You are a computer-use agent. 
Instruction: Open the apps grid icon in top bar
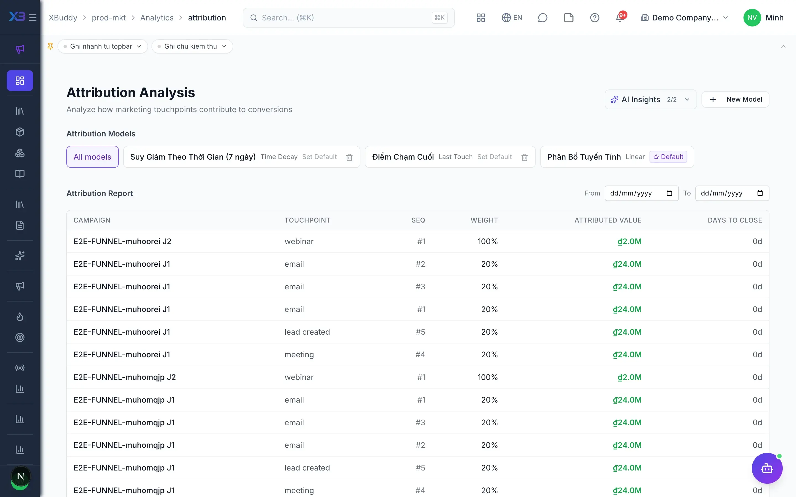tap(481, 17)
